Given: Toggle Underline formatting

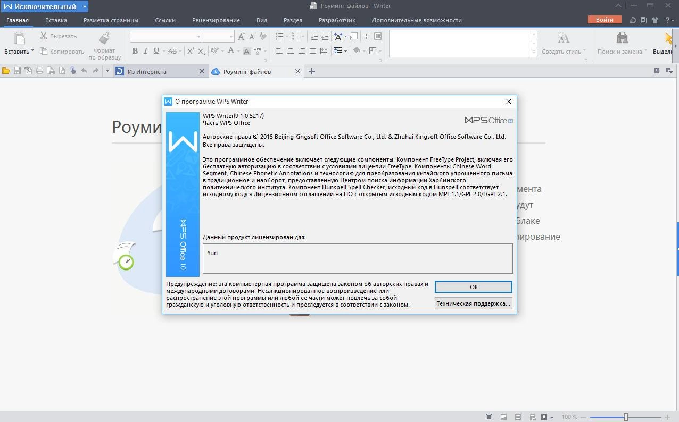Looking at the screenshot, I should pos(156,51).
